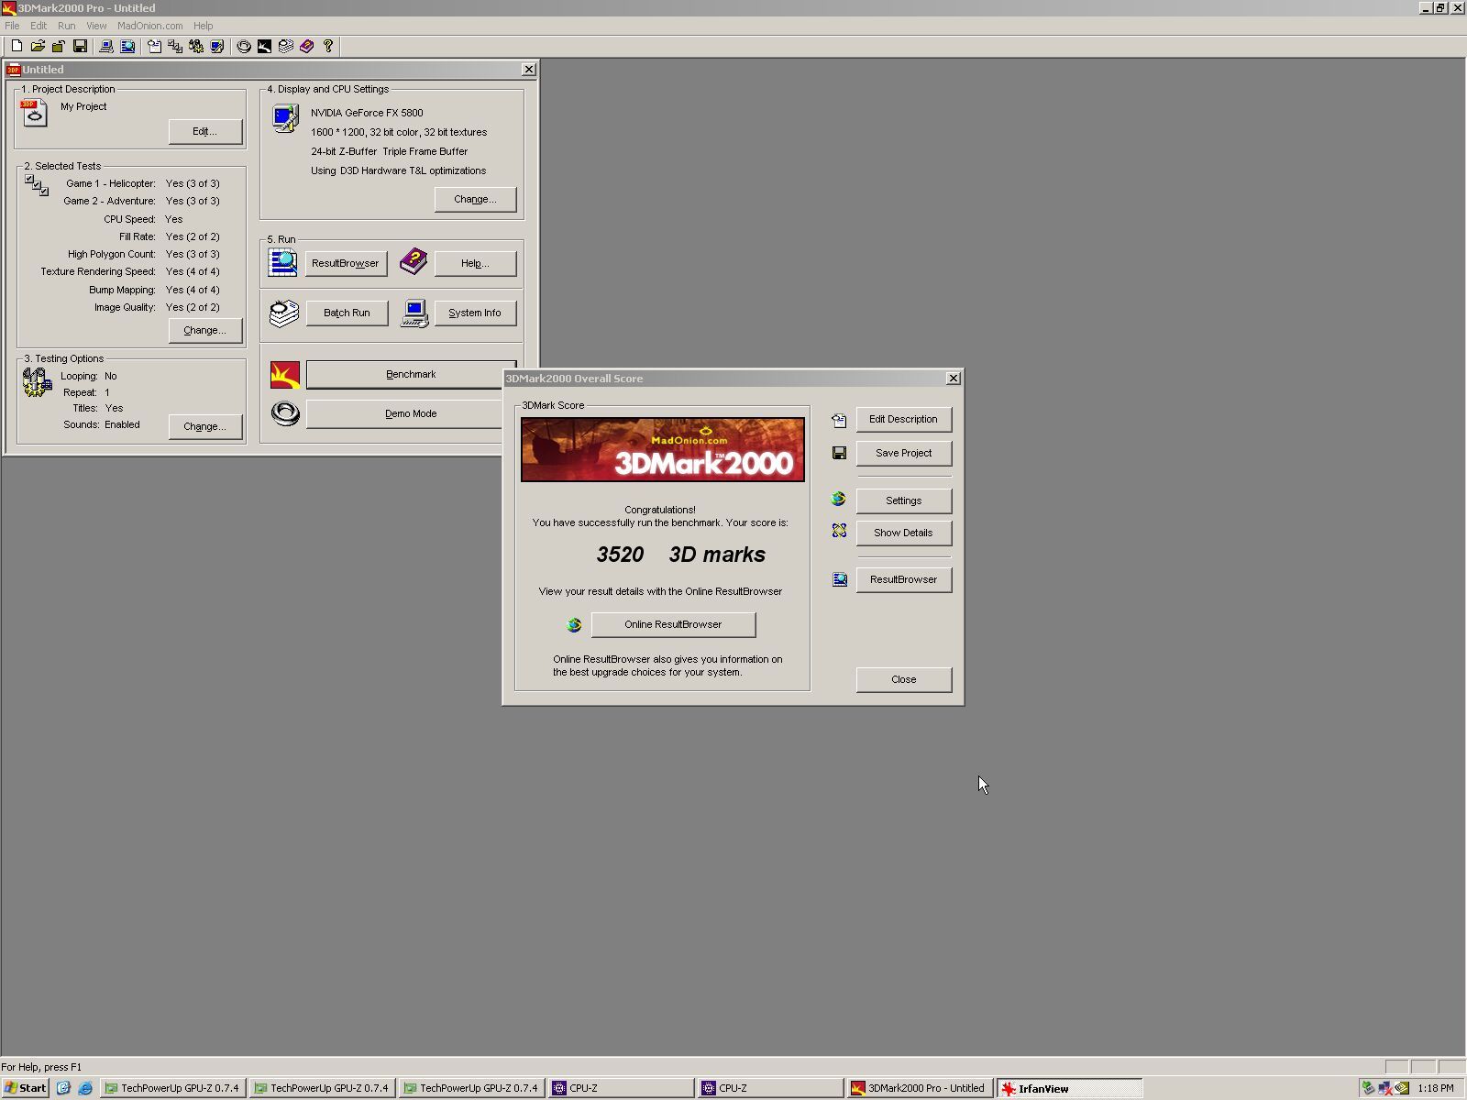Open ResultBrowser in Overall Score dialog

pos(904,579)
